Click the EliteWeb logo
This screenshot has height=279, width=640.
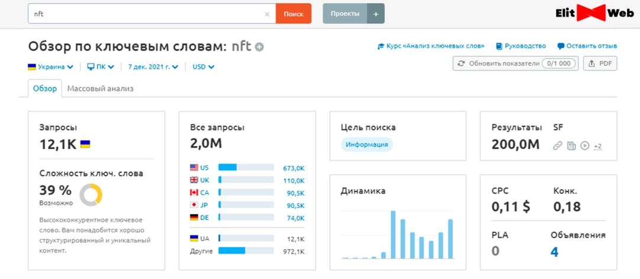click(594, 14)
